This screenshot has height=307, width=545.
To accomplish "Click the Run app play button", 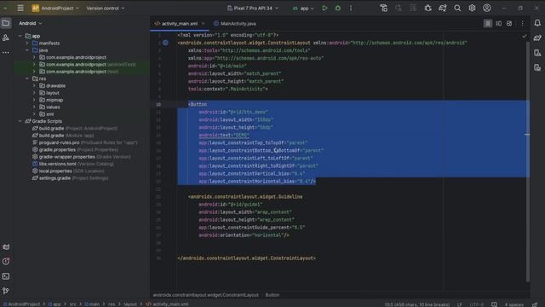I will coord(324,8).
